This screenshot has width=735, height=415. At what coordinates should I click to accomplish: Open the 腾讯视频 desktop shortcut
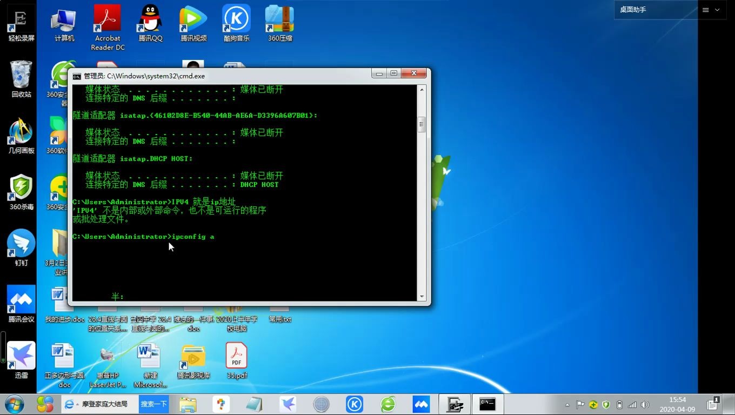(193, 24)
